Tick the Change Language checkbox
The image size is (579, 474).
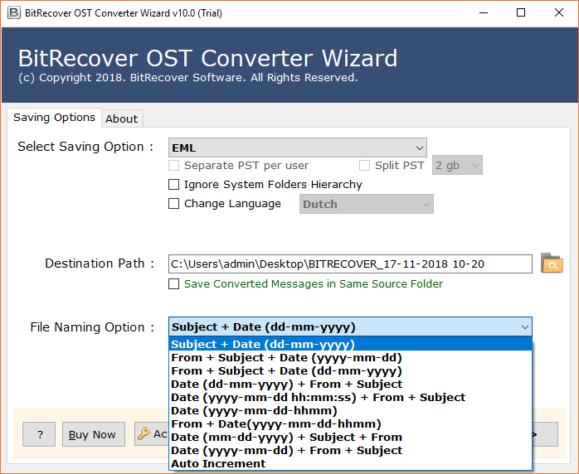tap(173, 204)
